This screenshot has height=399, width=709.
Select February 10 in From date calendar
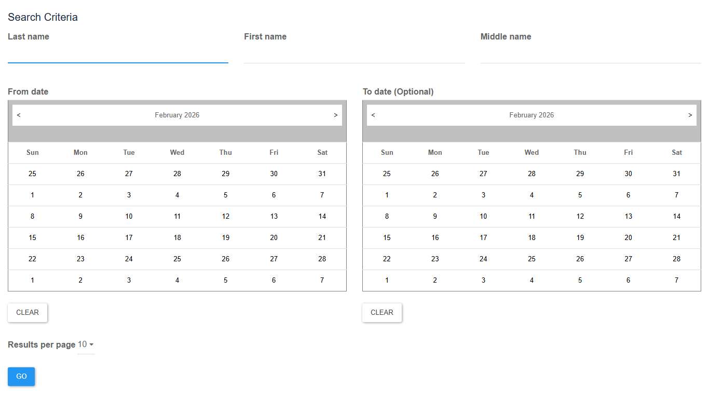(129, 217)
